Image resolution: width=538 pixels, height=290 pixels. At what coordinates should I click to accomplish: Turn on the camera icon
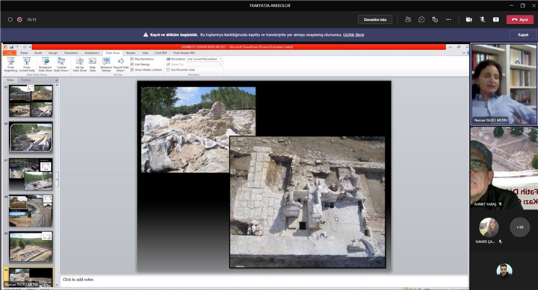(x=469, y=19)
